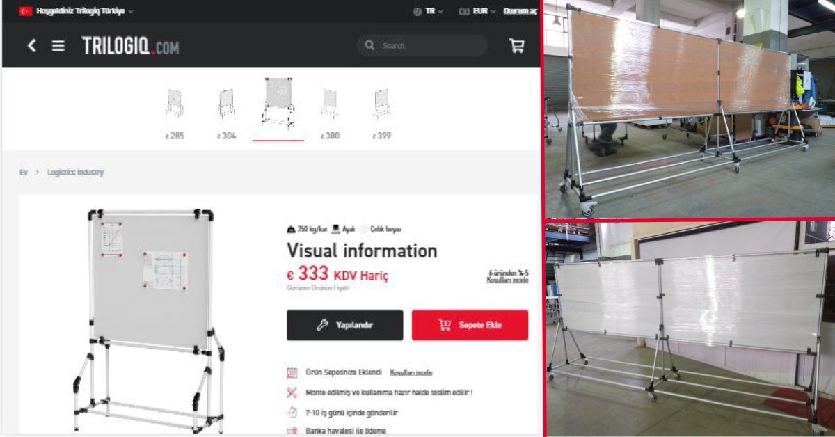This screenshot has height=437, width=835.
Task: Open the TR language dropdown
Action: pyautogui.click(x=434, y=11)
